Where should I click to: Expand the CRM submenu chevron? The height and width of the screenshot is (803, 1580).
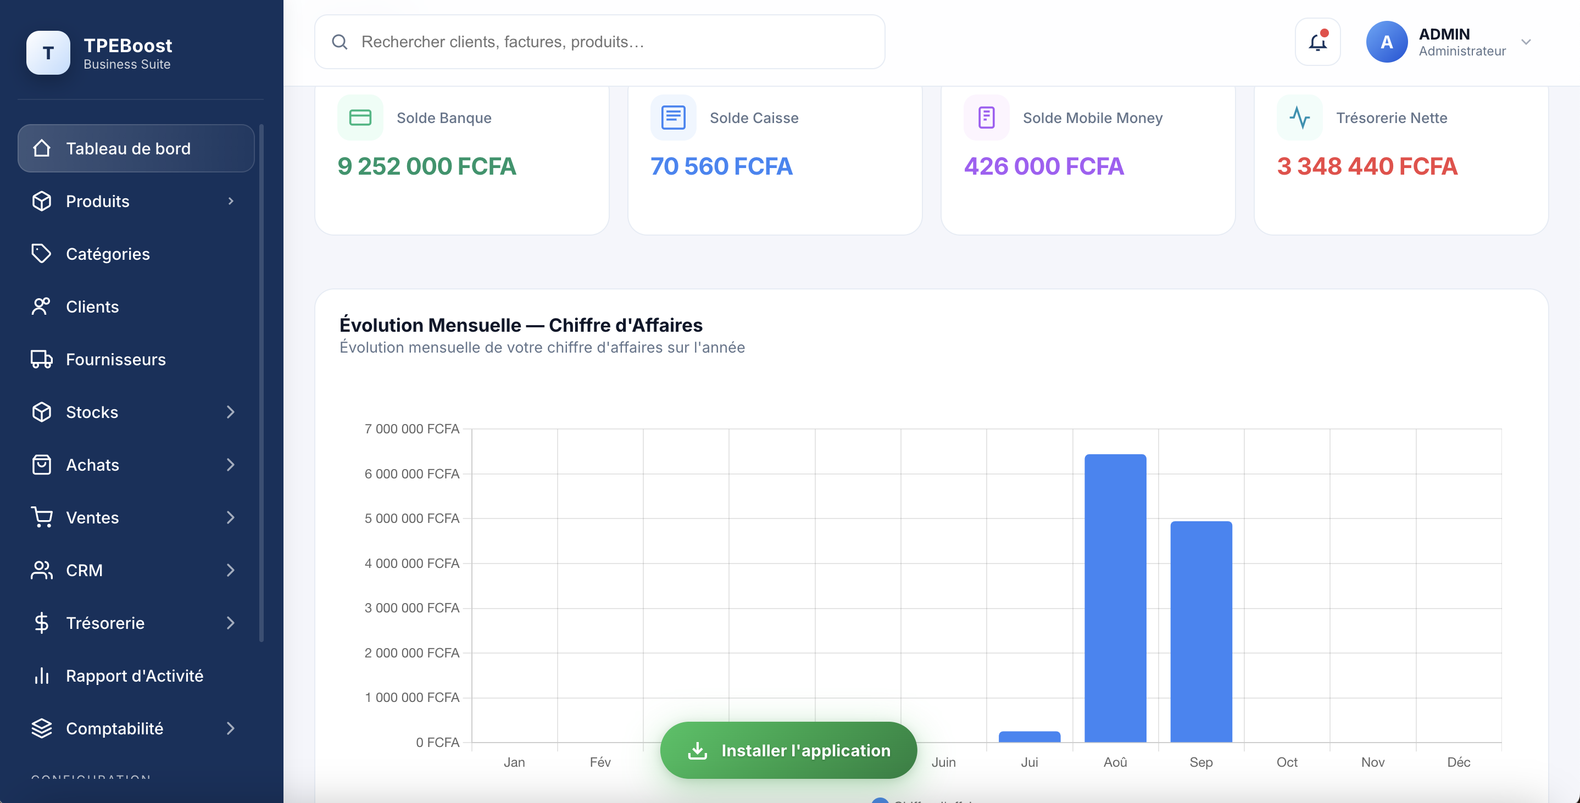tap(231, 571)
